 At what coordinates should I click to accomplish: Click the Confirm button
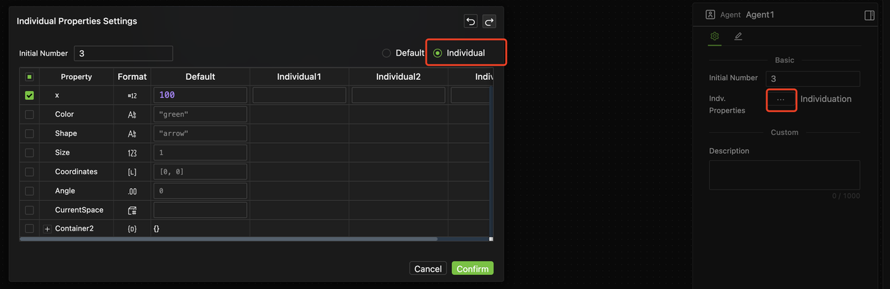(x=473, y=269)
